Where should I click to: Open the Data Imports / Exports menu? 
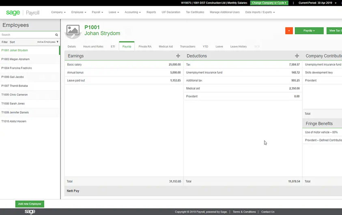point(260,12)
